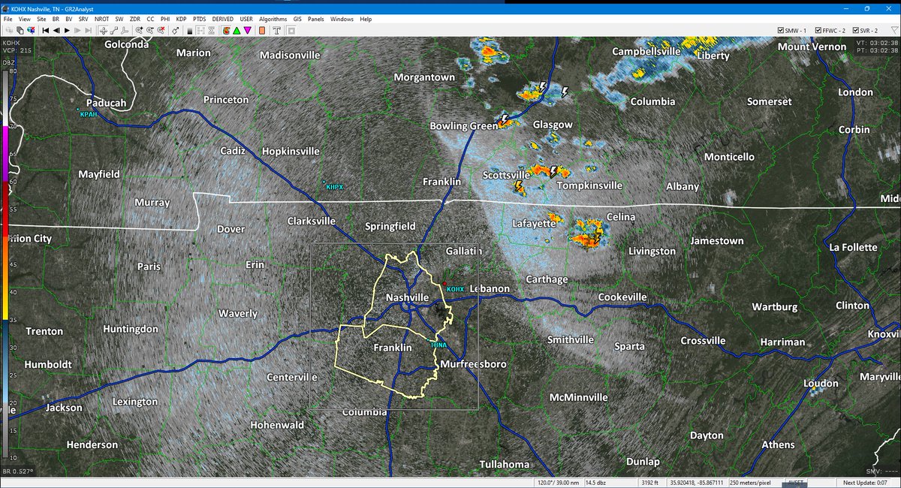Open the Site menu
The image size is (901, 488).
point(41,18)
